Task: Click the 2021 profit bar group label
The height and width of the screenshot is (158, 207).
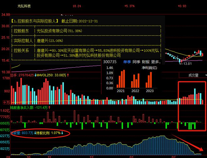Action: (120, 91)
